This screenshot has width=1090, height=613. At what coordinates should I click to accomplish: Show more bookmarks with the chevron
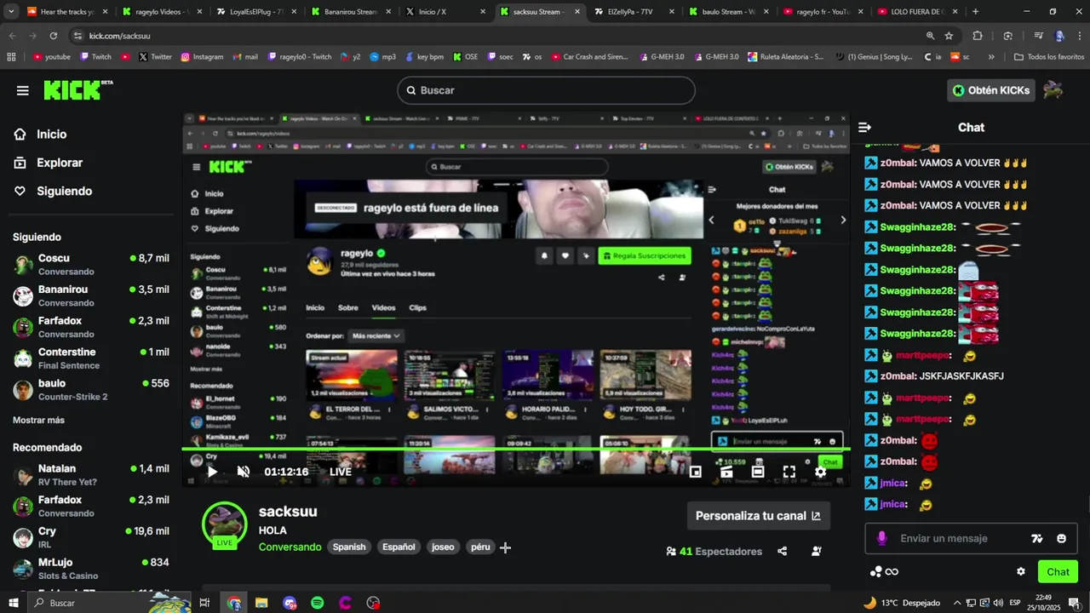pyautogui.click(x=991, y=57)
